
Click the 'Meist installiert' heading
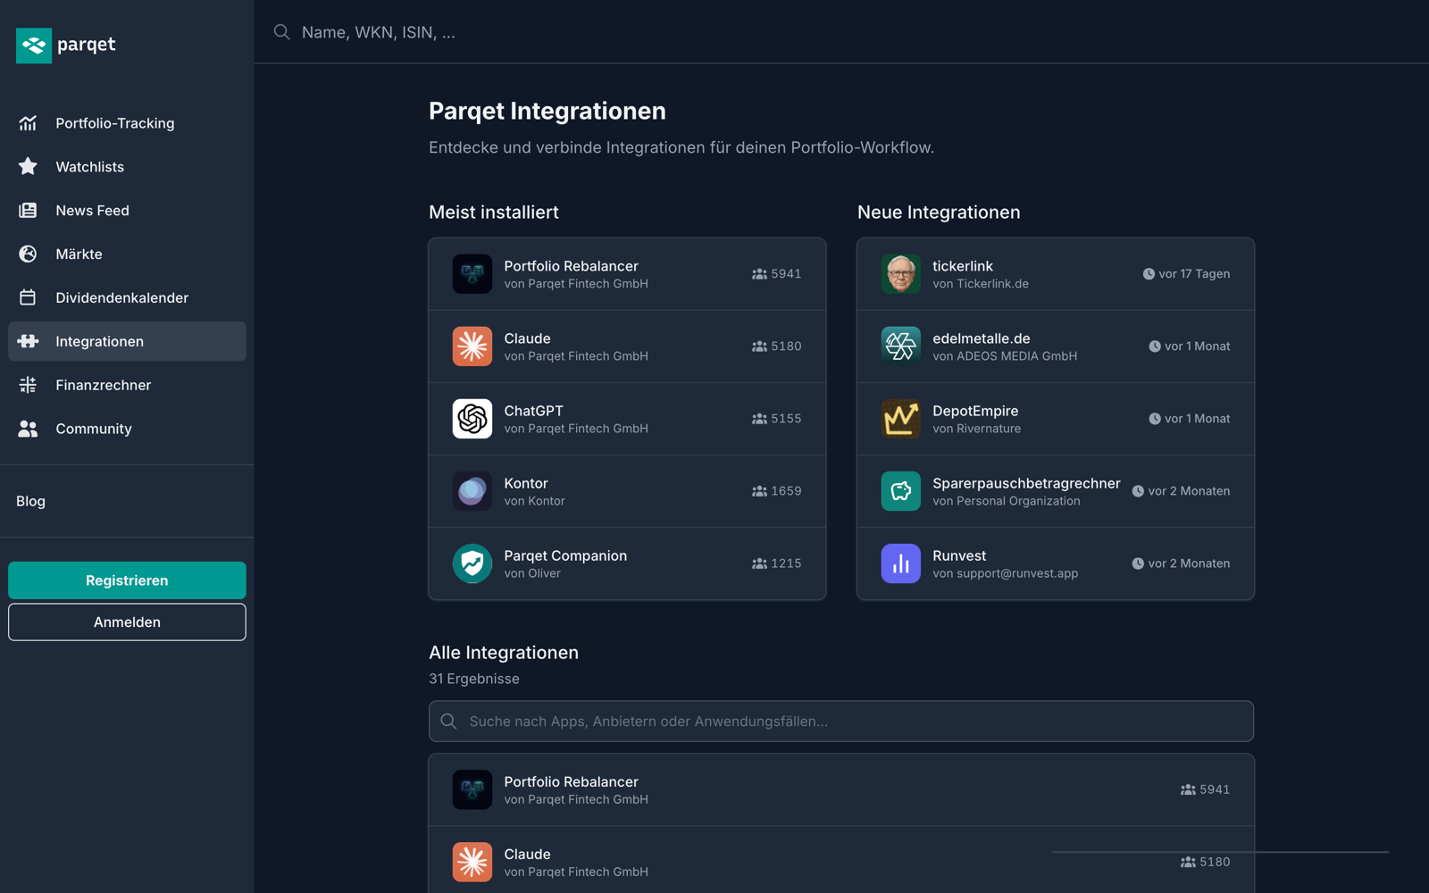[494, 213]
